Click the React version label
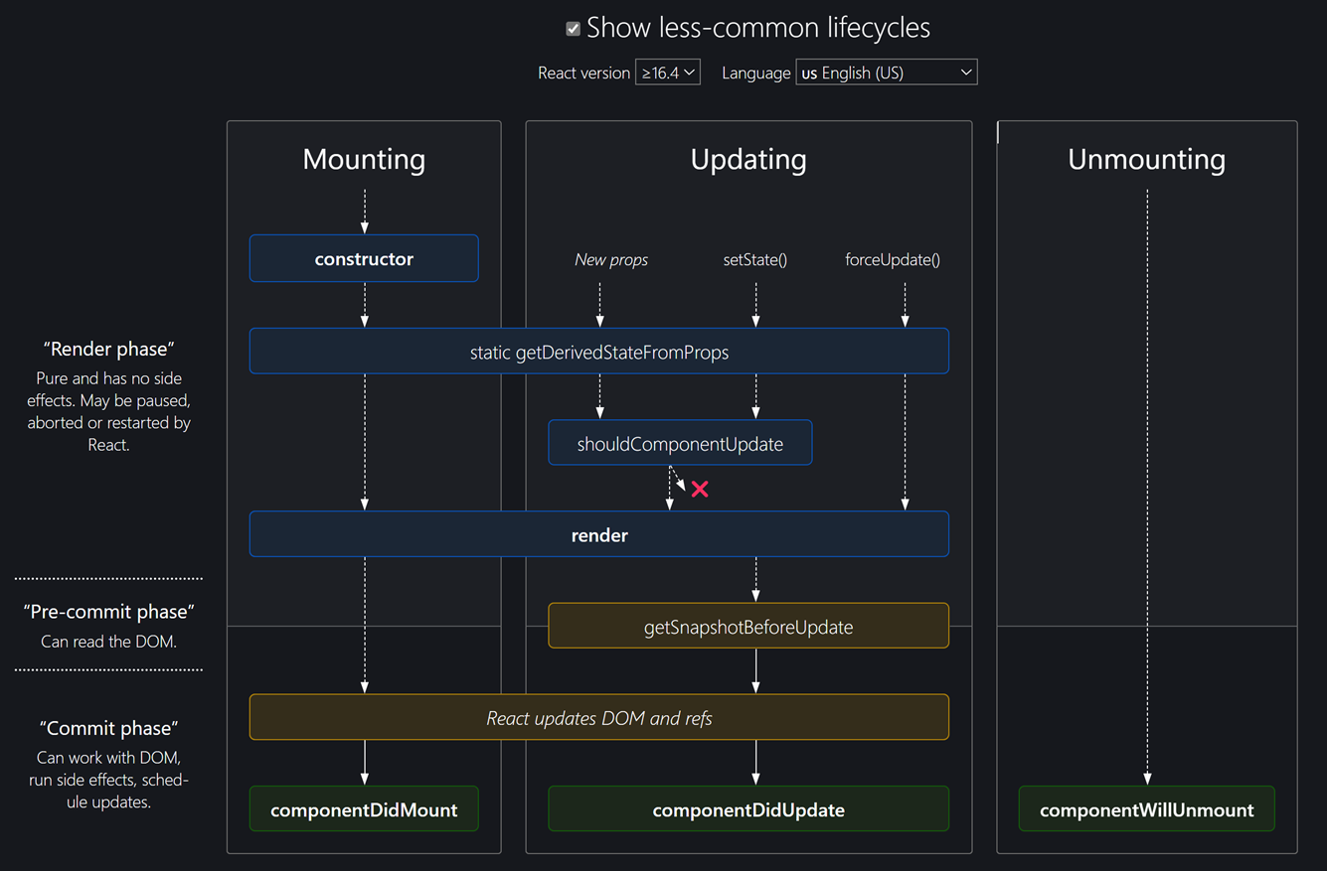The width and height of the screenshot is (1327, 871). coord(583,73)
